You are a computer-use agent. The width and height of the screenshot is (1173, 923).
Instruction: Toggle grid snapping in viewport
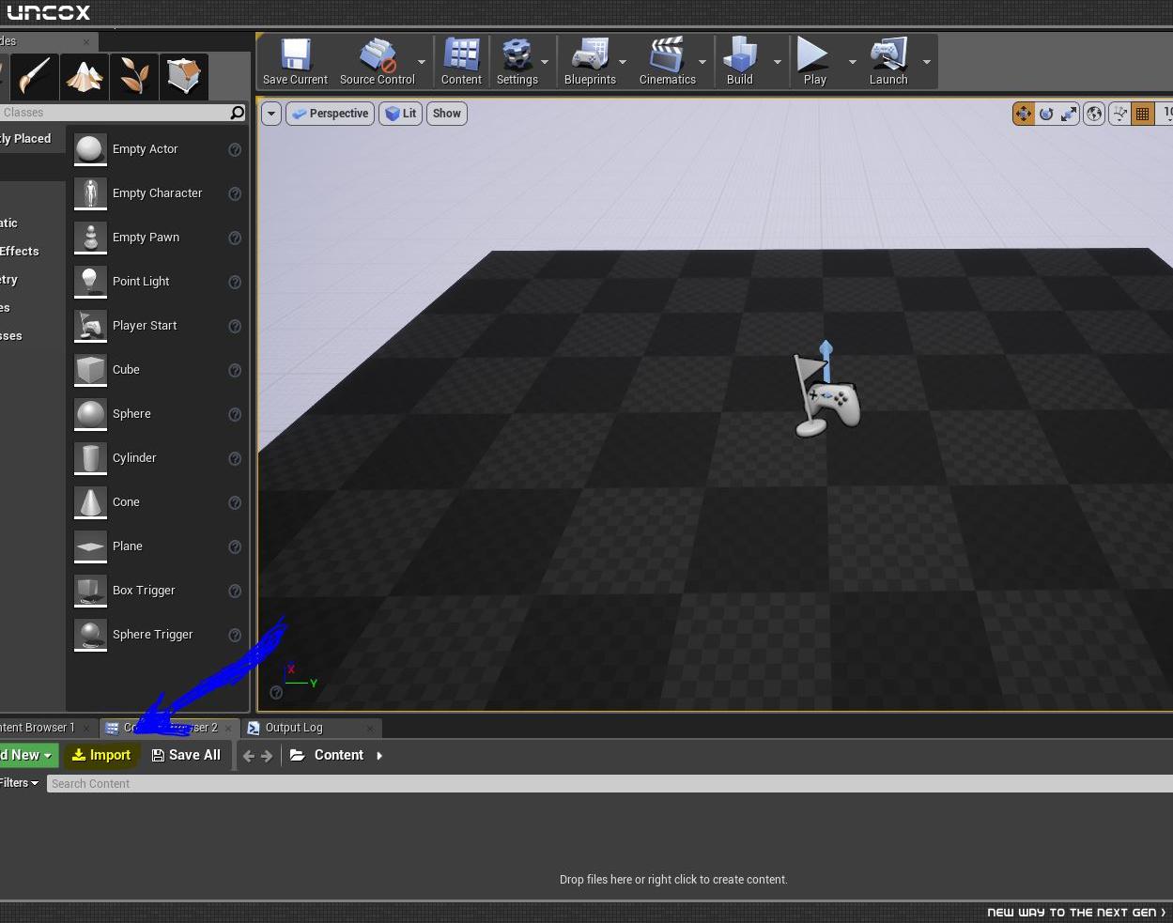(x=1143, y=114)
